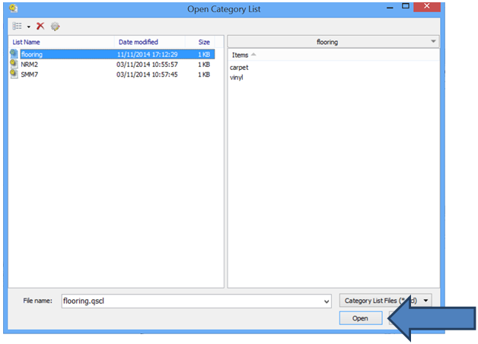Select the NRM2 category list
The height and width of the screenshot is (344, 478).
pyautogui.click(x=30, y=65)
